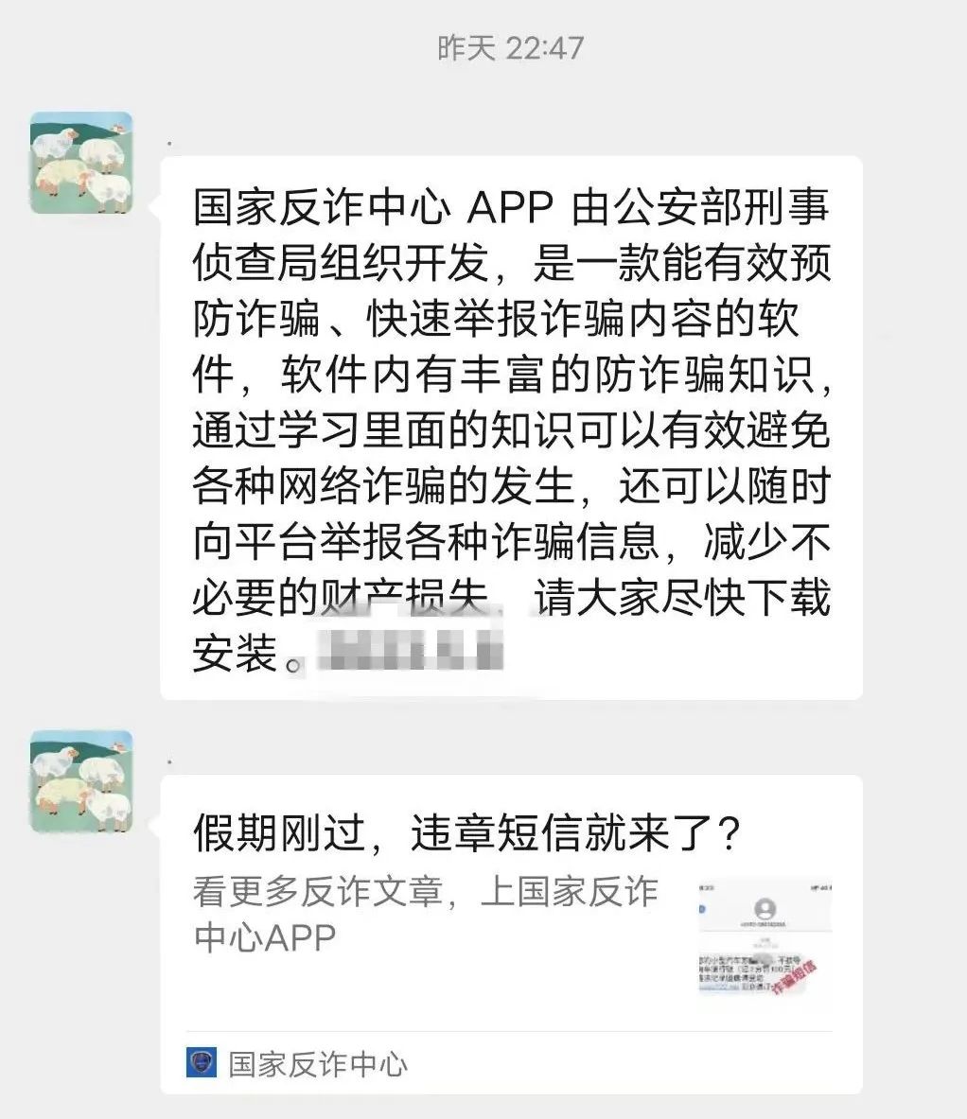
Task: Tap the sentence 请大家尽快下载安装
Action: click(x=513, y=625)
